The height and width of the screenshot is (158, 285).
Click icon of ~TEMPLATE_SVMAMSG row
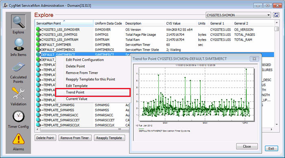pos(38,105)
